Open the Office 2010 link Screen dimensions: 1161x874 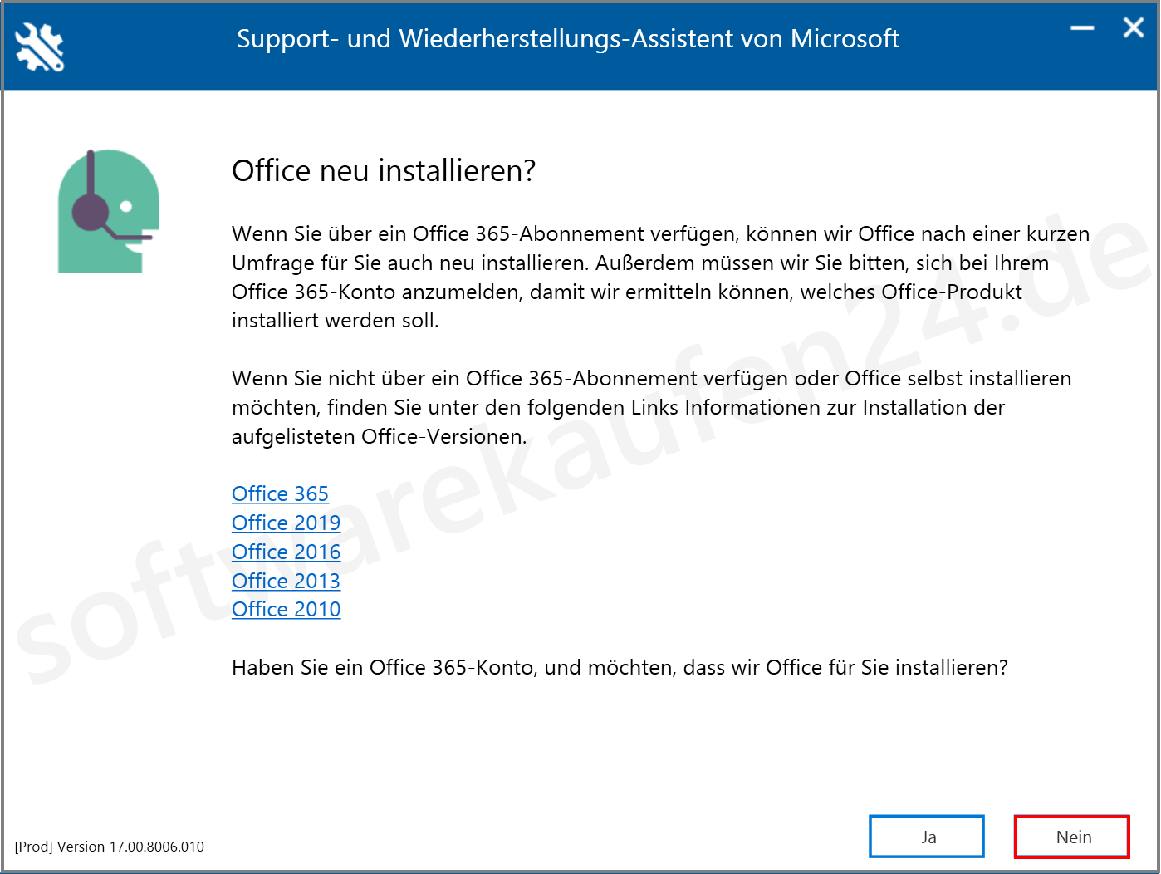coord(286,609)
